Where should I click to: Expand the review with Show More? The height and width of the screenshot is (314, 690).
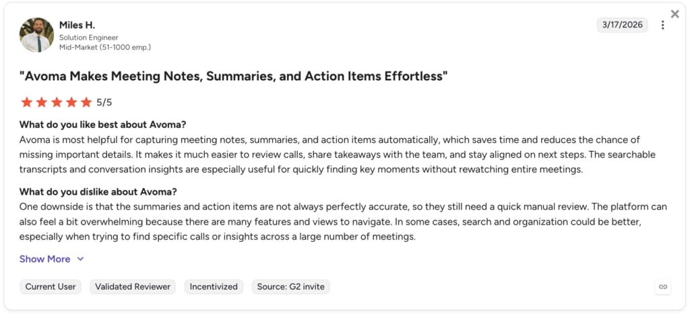click(x=45, y=259)
